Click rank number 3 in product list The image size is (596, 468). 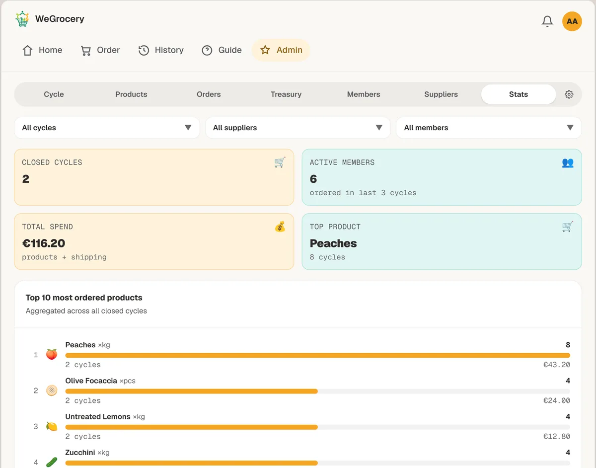[36, 426]
